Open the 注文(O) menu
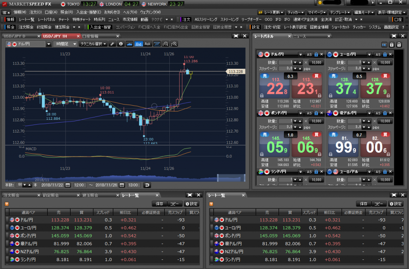Screen dimensions: 409x269 [x=36, y=12]
